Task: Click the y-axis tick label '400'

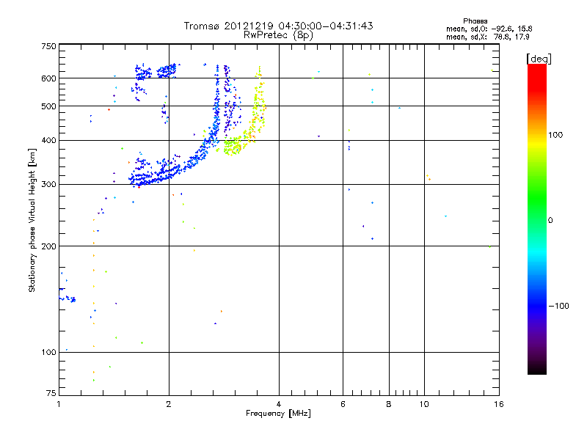Action: [48, 140]
